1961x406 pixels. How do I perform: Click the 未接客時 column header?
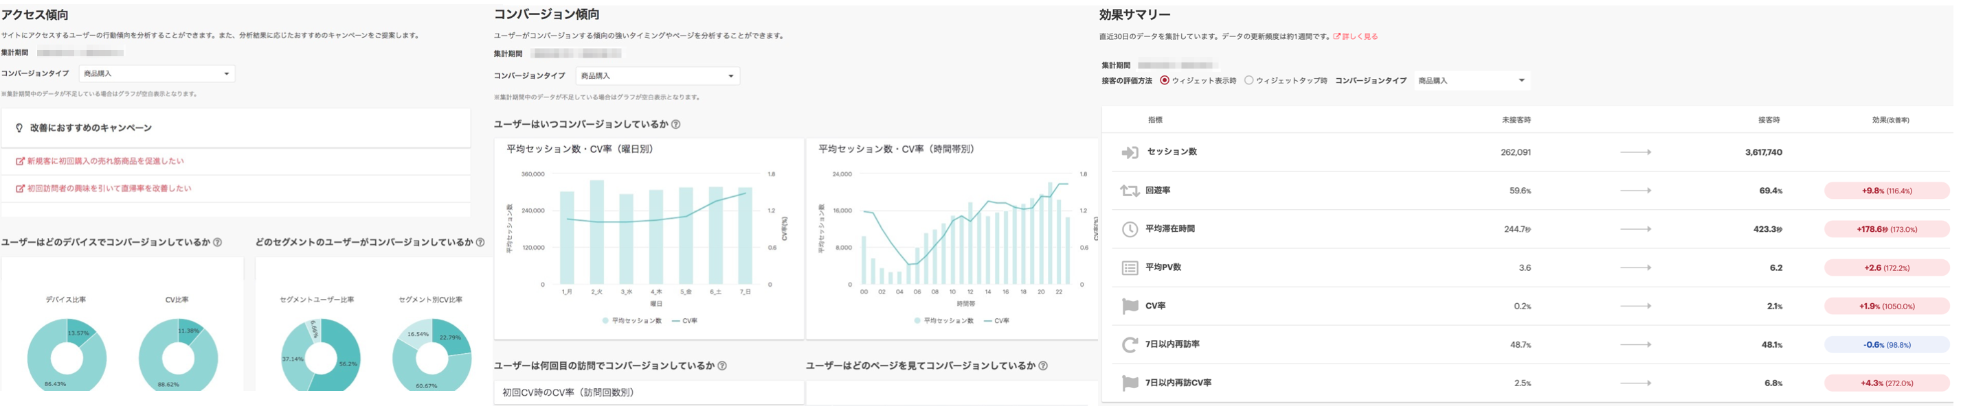[1516, 120]
